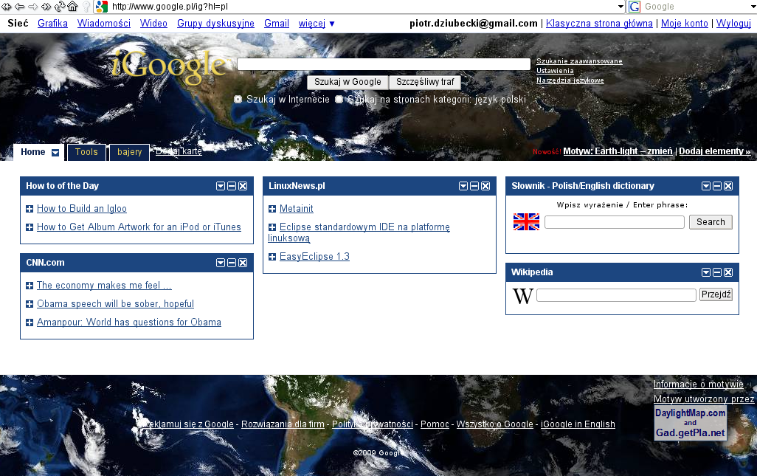
Task: Open the więcej dropdown menu
Action: click(317, 23)
